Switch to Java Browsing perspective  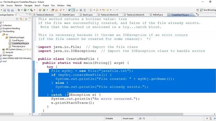208,10
